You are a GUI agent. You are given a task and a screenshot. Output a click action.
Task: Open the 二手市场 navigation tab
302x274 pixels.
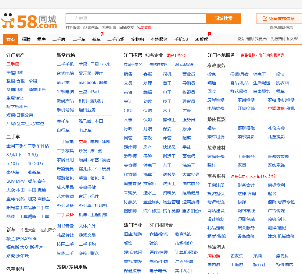tap(116, 39)
